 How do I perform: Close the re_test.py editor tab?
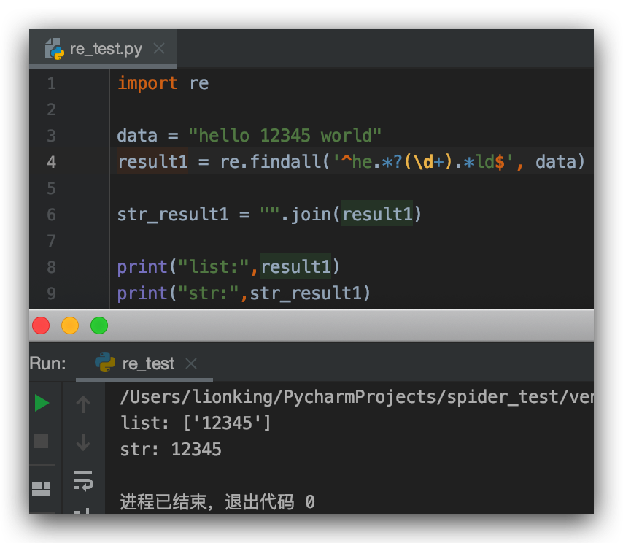(159, 48)
